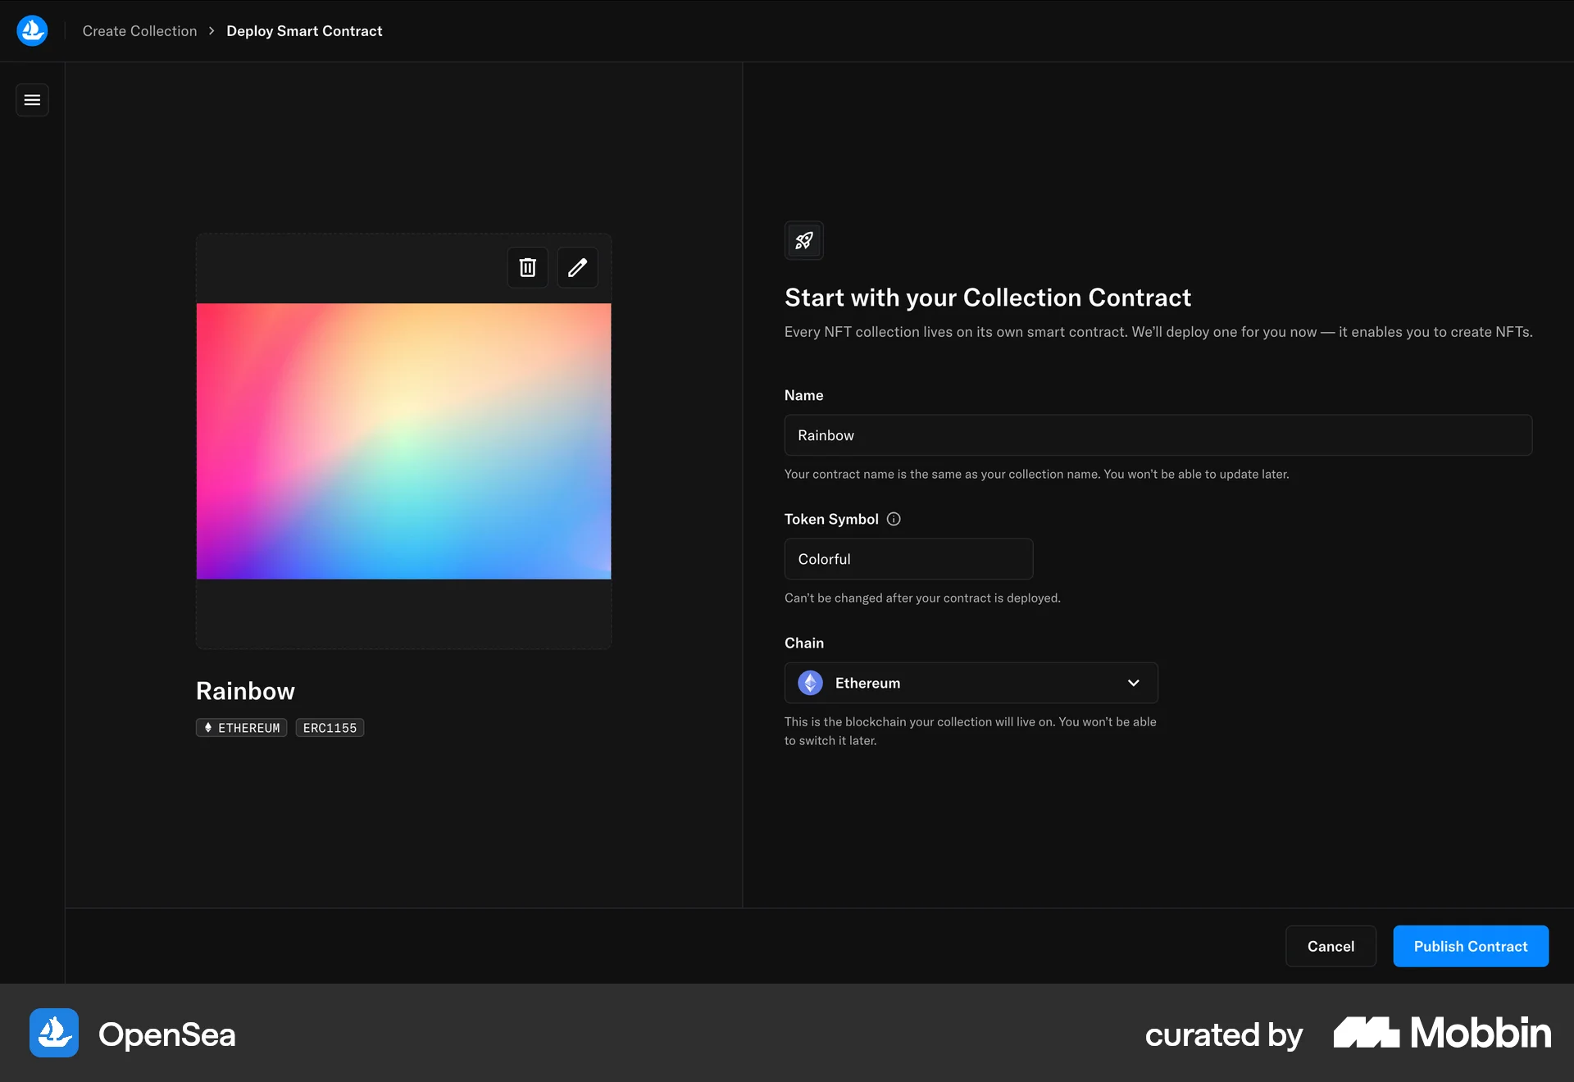The width and height of the screenshot is (1574, 1082).
Task: Click the Name field containing Rainbow
Action: pos(1157,435)
